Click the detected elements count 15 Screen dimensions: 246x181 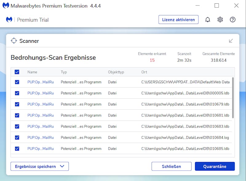[152, 60]
